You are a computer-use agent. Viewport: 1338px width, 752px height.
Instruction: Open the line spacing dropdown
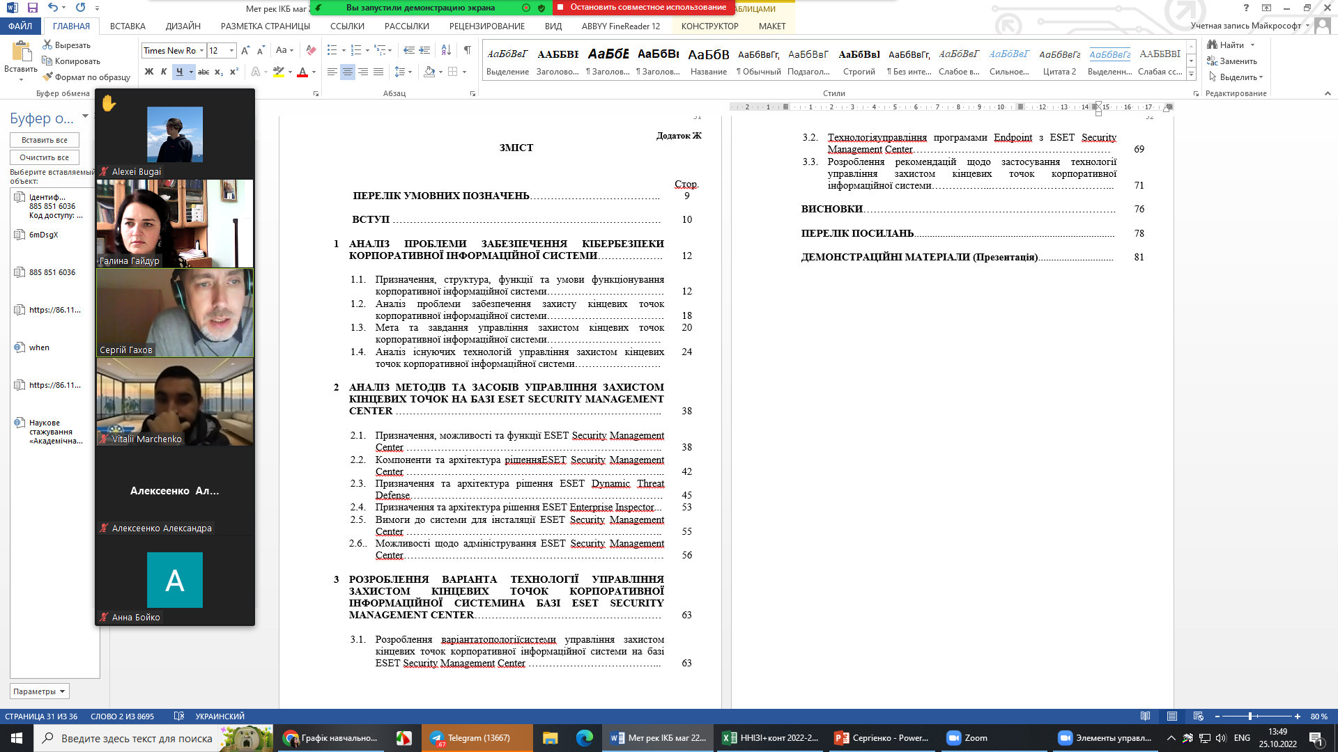tap(403, 72)
